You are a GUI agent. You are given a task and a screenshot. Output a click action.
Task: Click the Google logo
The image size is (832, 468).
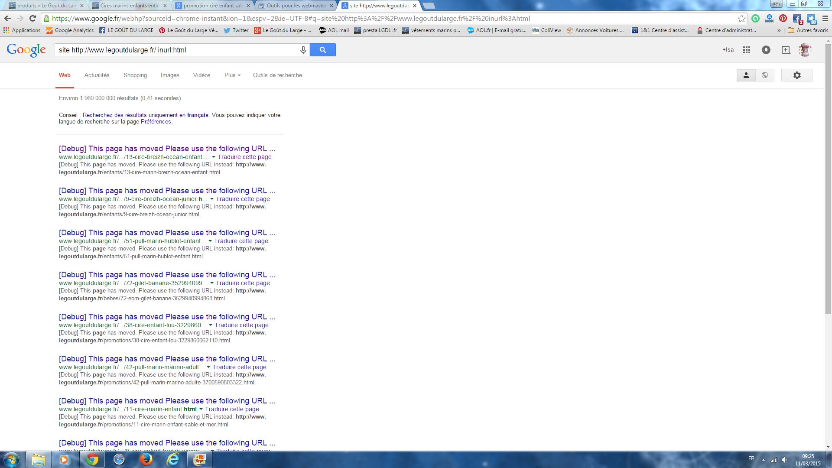26,50
